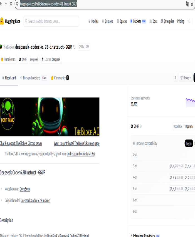This screenshot has height=237, width=195.
Task: Expand the more navigation menu icon
Action: [189, 21]
